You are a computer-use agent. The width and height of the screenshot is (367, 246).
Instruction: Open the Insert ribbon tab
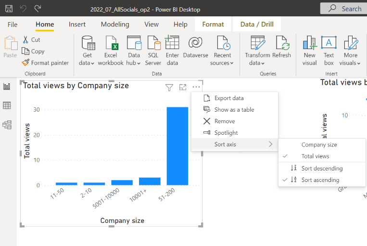coord(77,25)
